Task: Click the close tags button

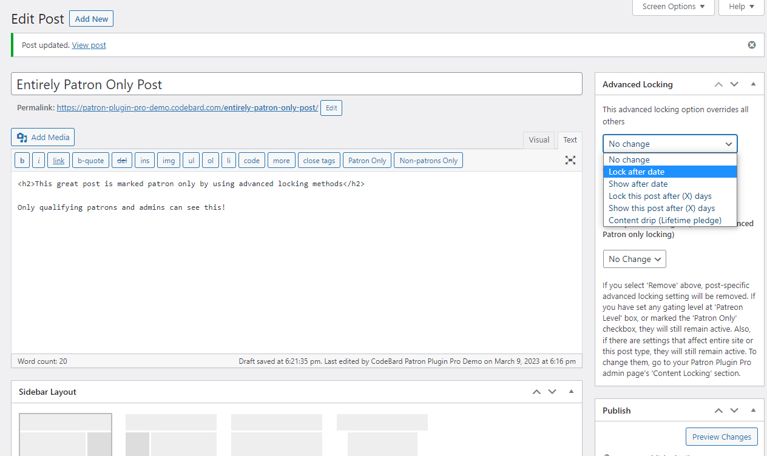Action: (x=319, y=161)
